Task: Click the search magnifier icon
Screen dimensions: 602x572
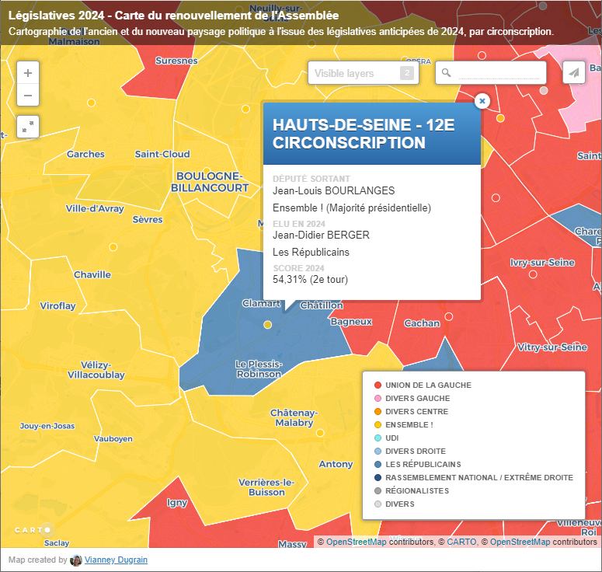Action: point(447,73)
